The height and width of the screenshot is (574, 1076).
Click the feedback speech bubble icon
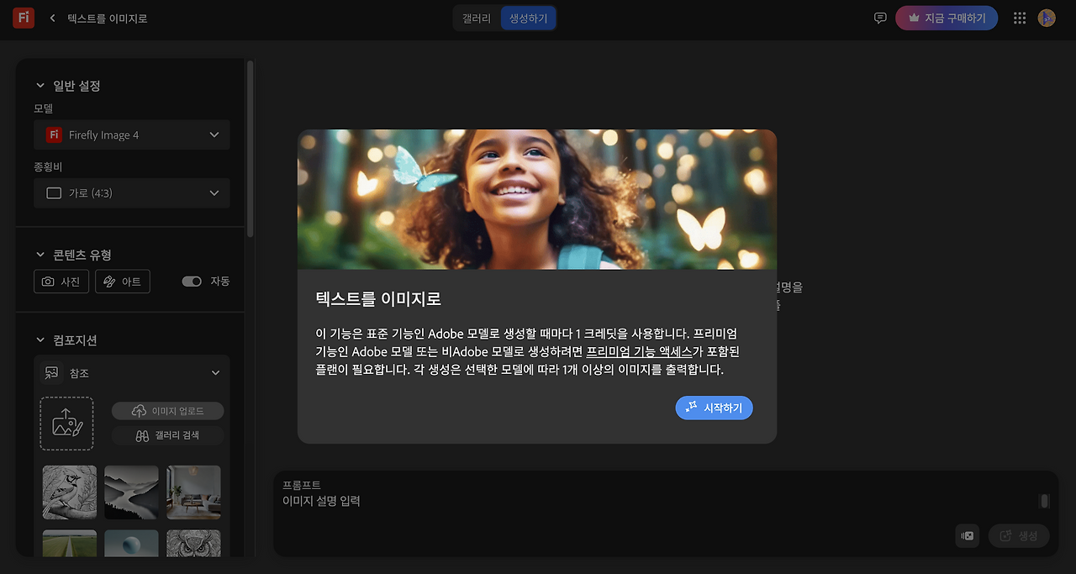point(879,17)
